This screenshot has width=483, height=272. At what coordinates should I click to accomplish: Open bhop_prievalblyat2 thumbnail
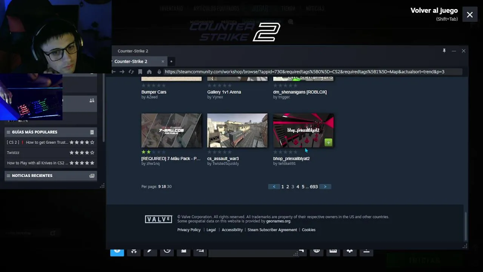pos(303,130)
